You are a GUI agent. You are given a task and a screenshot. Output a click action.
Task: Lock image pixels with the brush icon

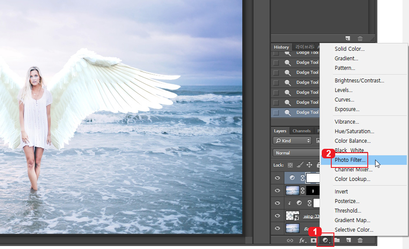click(x=300, y=165)
